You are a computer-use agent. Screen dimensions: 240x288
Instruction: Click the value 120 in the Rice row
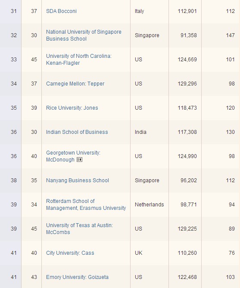[231, 108]
